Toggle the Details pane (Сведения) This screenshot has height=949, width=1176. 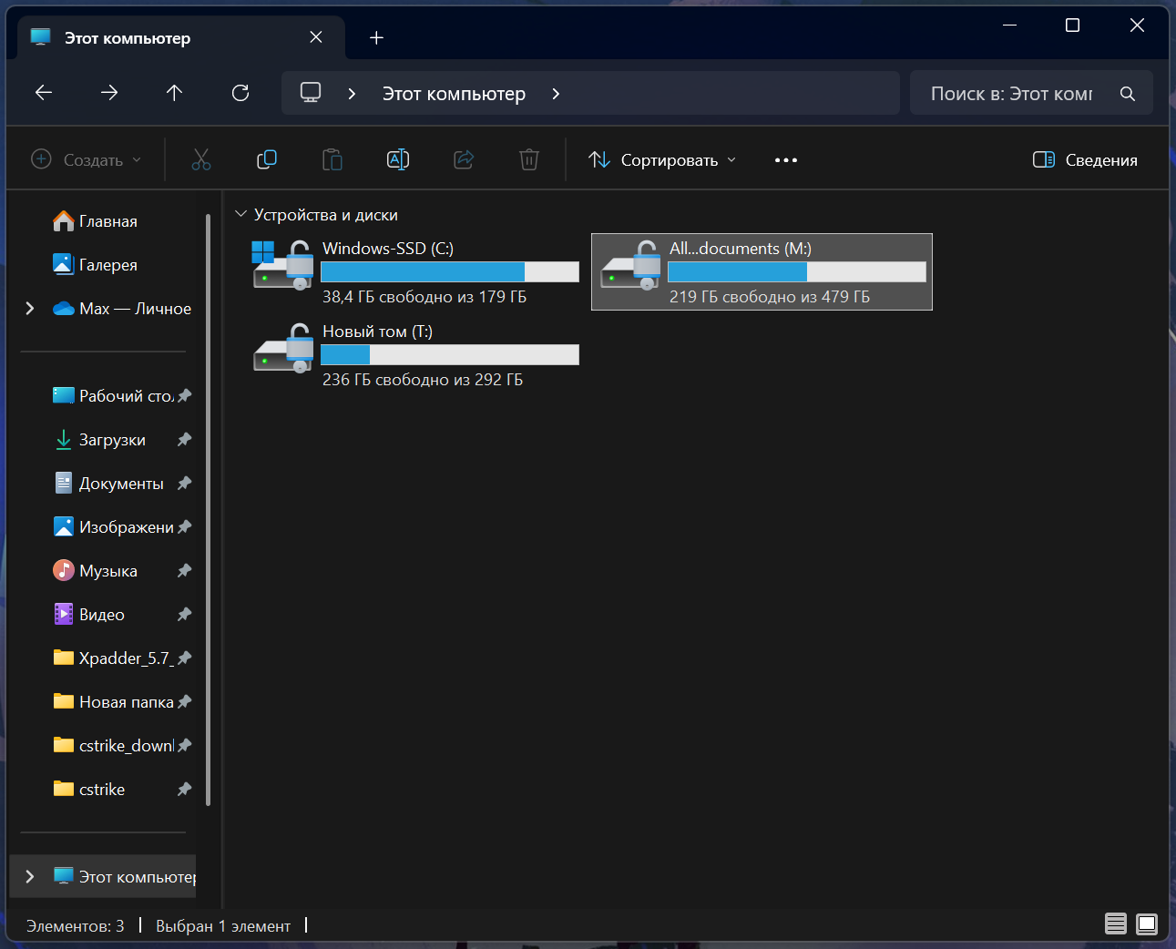click(1085, 160)
